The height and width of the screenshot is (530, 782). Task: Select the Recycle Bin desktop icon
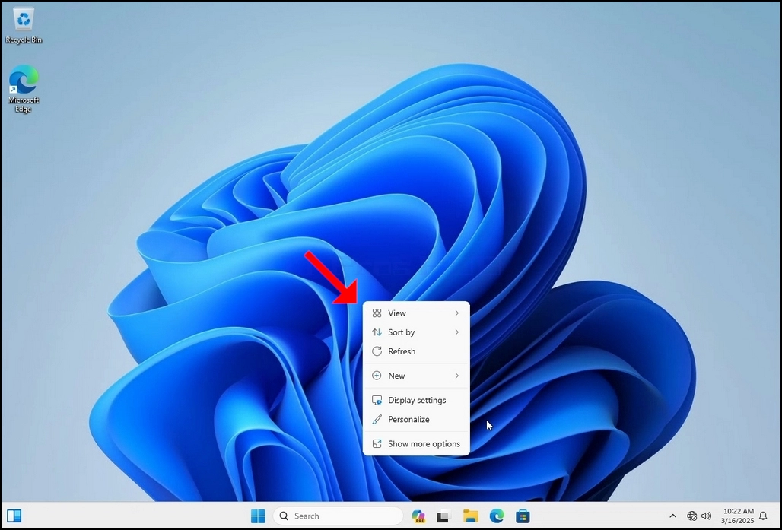(24, 26)
